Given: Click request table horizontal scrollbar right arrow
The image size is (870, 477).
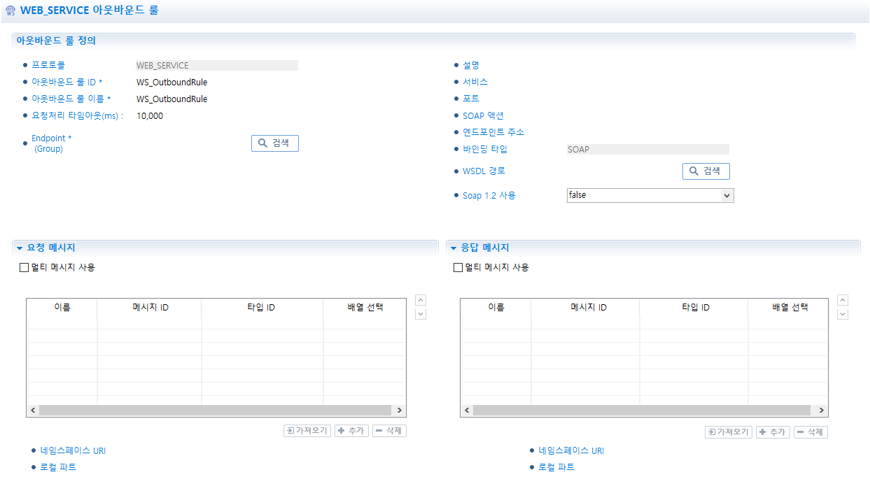Looking at the screenshot, I should [399, 411].
